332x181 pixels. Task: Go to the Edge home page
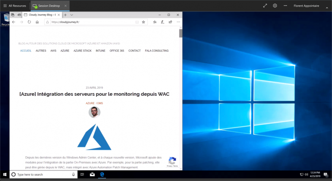click(x=37, y=22)
